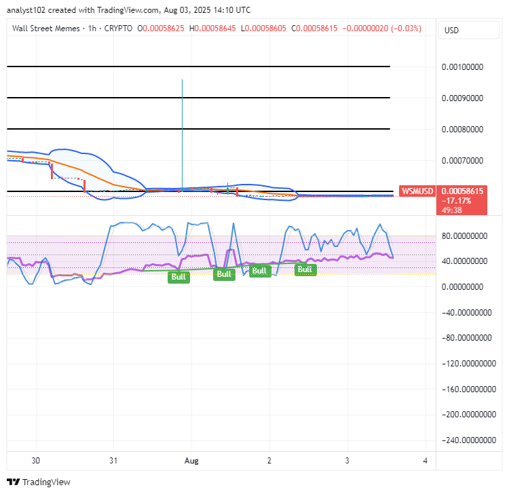The image size is (509, 494).
Task: Click the analyst102 created with TradingView.com caption
Action: [x=128, y=10]
